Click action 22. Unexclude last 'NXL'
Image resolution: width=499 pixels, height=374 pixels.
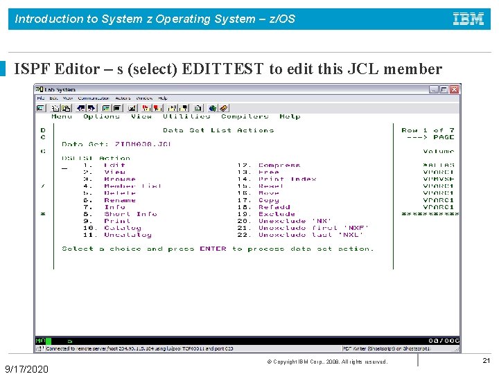(300, 235)
